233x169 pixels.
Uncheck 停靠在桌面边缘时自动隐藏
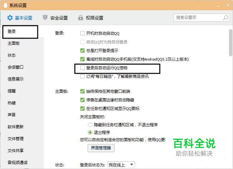pos(82,100)
